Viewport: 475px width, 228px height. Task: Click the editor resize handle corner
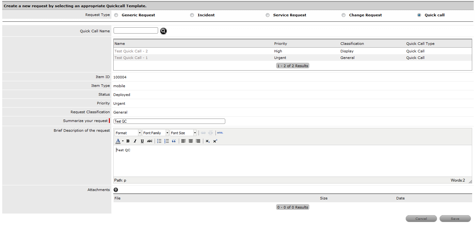click(470, 181)
